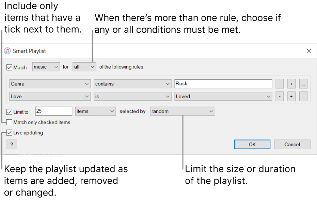Toggle the Match checkbox
Screen dimensions: 317x200
pos(9,67)
